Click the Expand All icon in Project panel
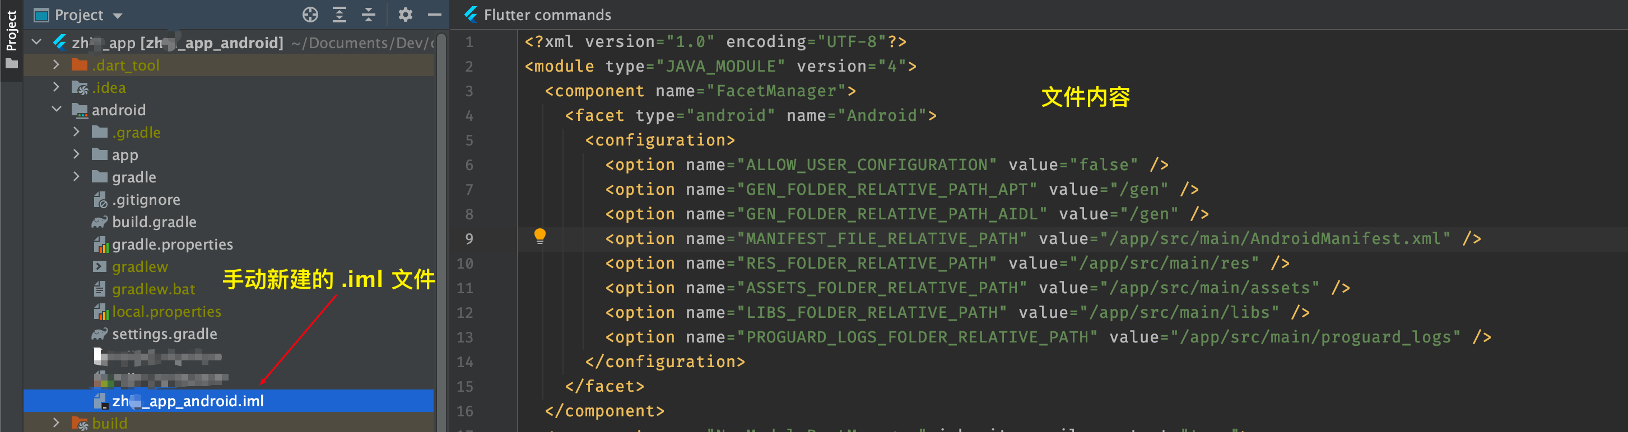The width and height of the screenshot is (1628, 432). pyautogui.click(x=339, y=15)
